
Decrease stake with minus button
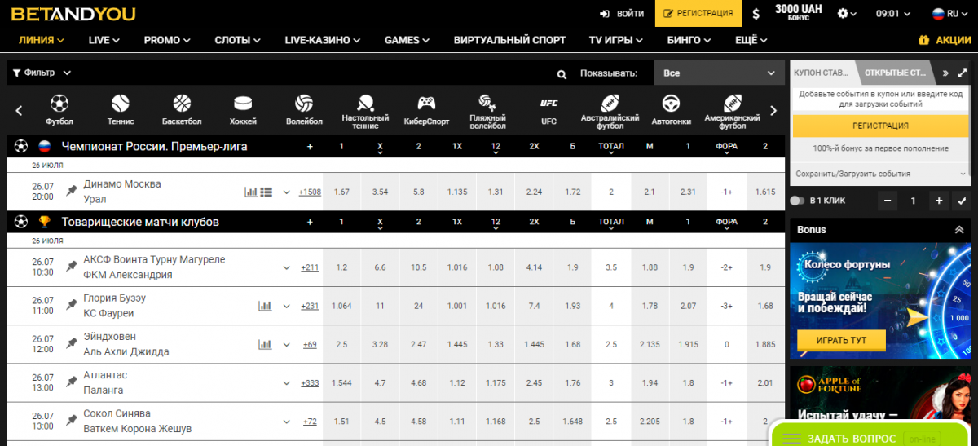(x=888, y=201)
